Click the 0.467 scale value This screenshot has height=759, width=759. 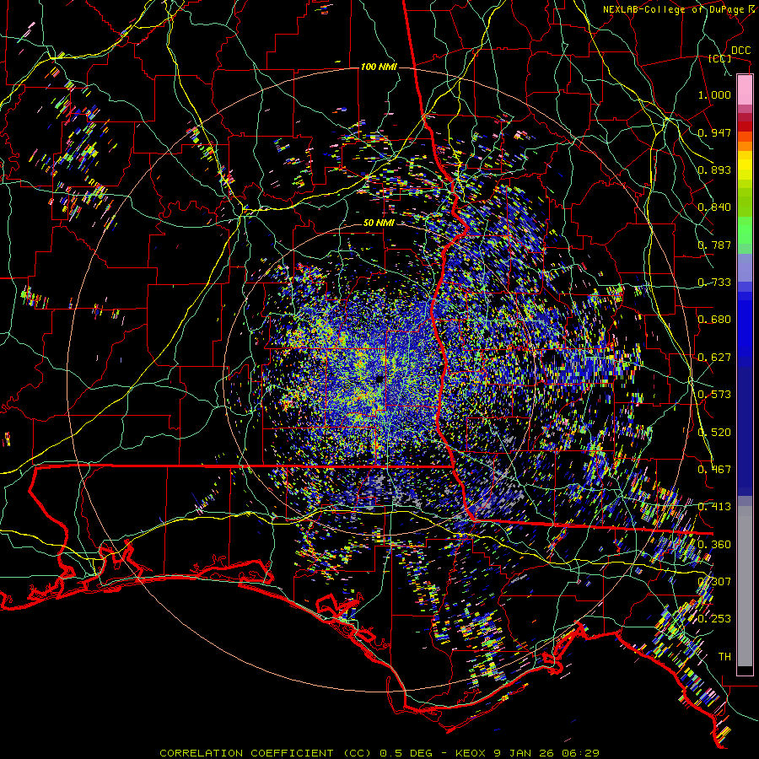[714, 470]
